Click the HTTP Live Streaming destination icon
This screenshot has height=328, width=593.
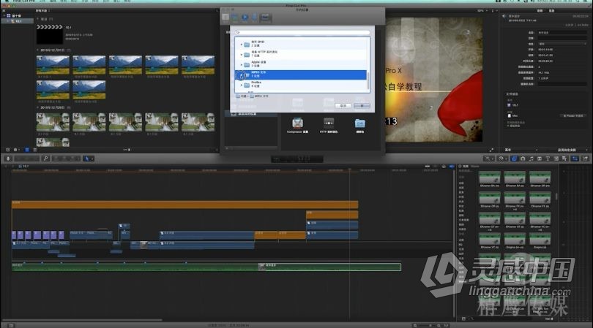pos(329,123)
